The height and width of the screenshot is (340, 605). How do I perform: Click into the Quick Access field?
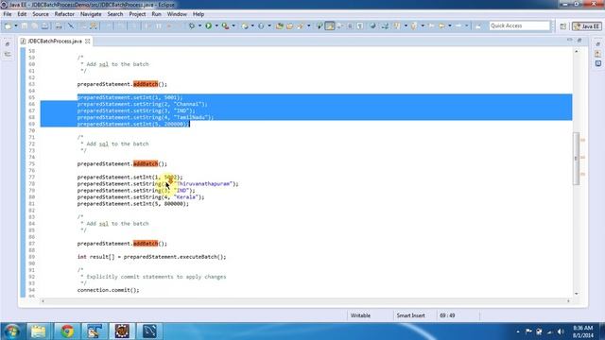[x=519, y=25]
